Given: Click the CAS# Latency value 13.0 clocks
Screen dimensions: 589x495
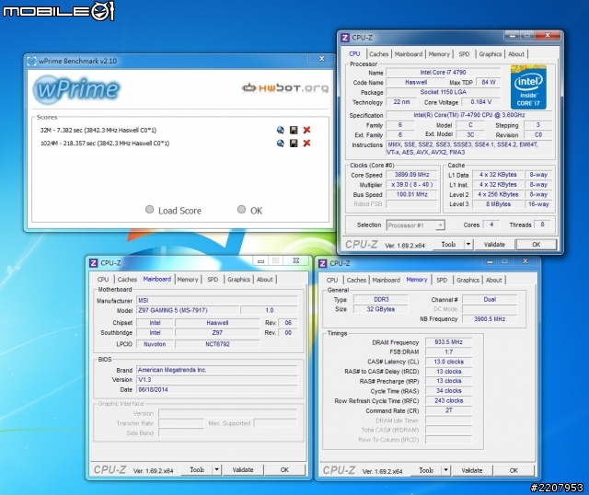Looking at the screenshot, I should (x=448, y=362).
